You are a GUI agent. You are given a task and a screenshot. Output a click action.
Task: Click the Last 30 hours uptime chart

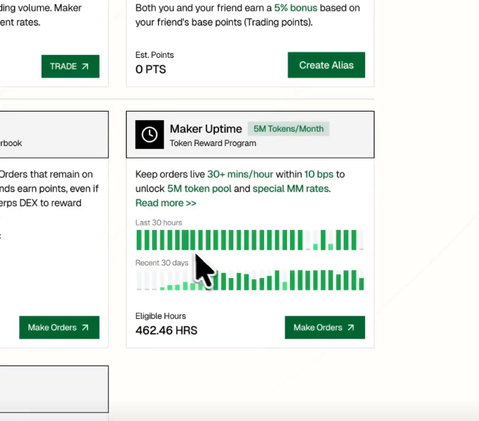(250, 240)
